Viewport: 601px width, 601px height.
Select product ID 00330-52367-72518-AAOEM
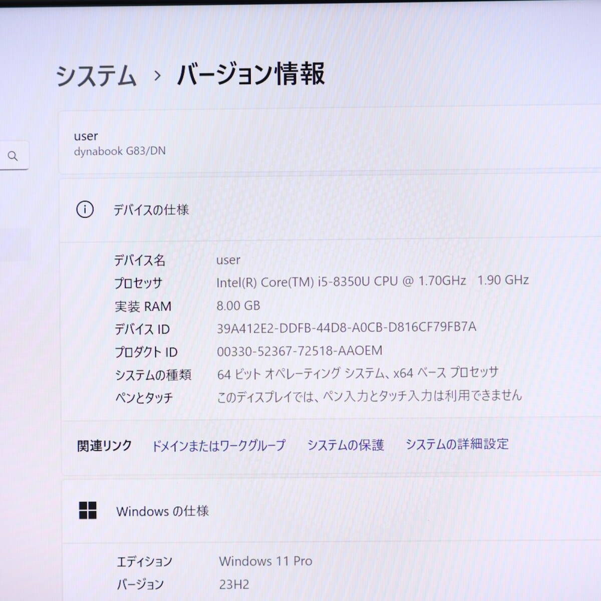[299, 351]
